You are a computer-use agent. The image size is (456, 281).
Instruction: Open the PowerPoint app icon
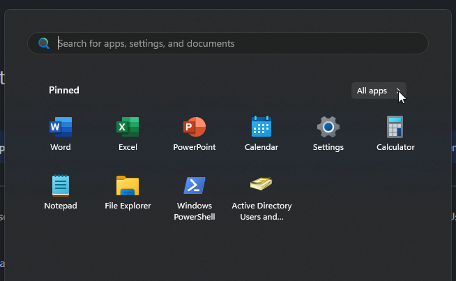click(195, 128)
